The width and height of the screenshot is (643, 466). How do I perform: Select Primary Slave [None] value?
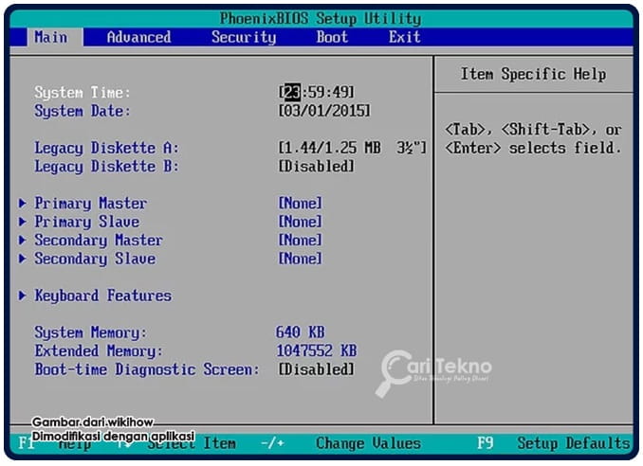301,222
